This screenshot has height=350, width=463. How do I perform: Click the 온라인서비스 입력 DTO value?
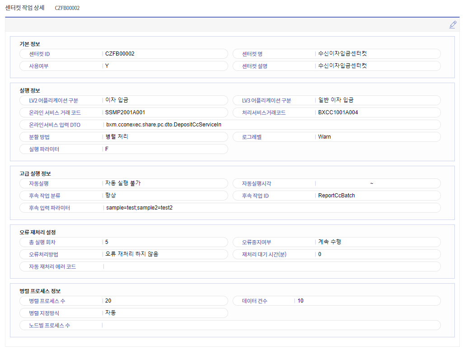pyautogui.click(x=164, y=125)
